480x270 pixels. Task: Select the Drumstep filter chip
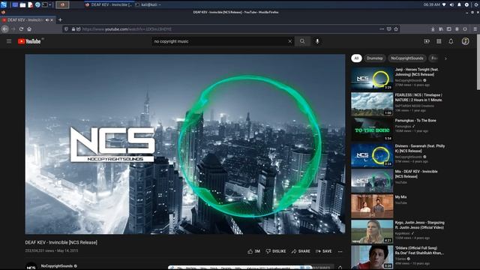pyautogui.click(x=375, y=58)
